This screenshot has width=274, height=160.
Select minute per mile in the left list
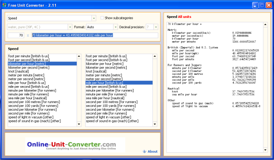(42, 94)
